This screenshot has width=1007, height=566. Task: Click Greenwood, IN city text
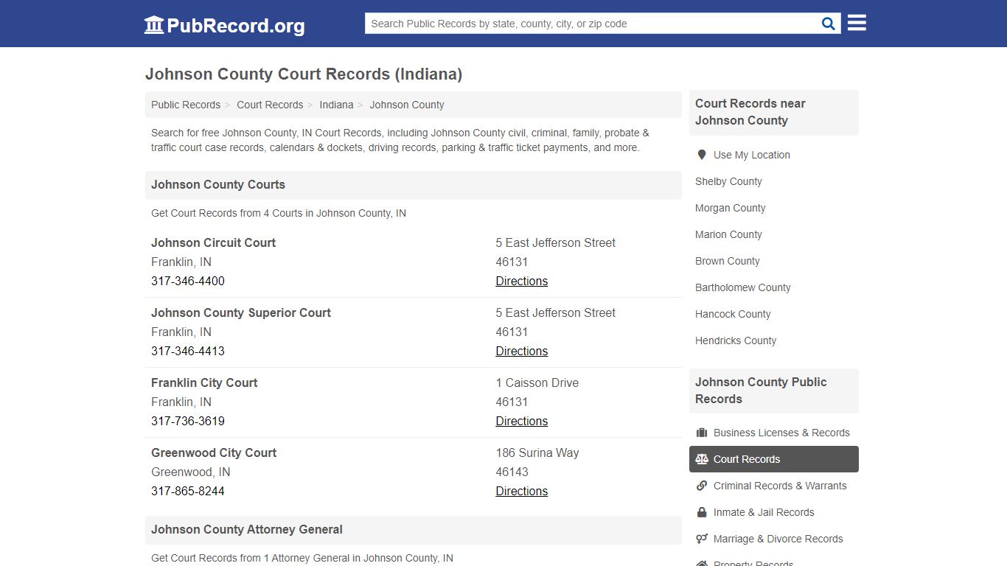click(191, 472)
